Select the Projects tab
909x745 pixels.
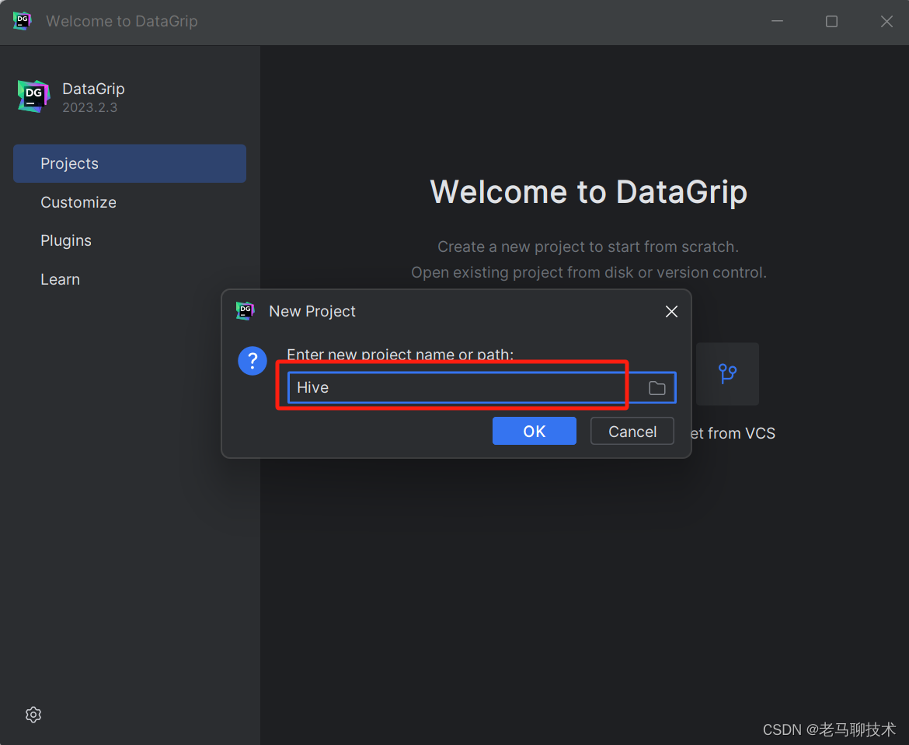click(x=130, y=163)
